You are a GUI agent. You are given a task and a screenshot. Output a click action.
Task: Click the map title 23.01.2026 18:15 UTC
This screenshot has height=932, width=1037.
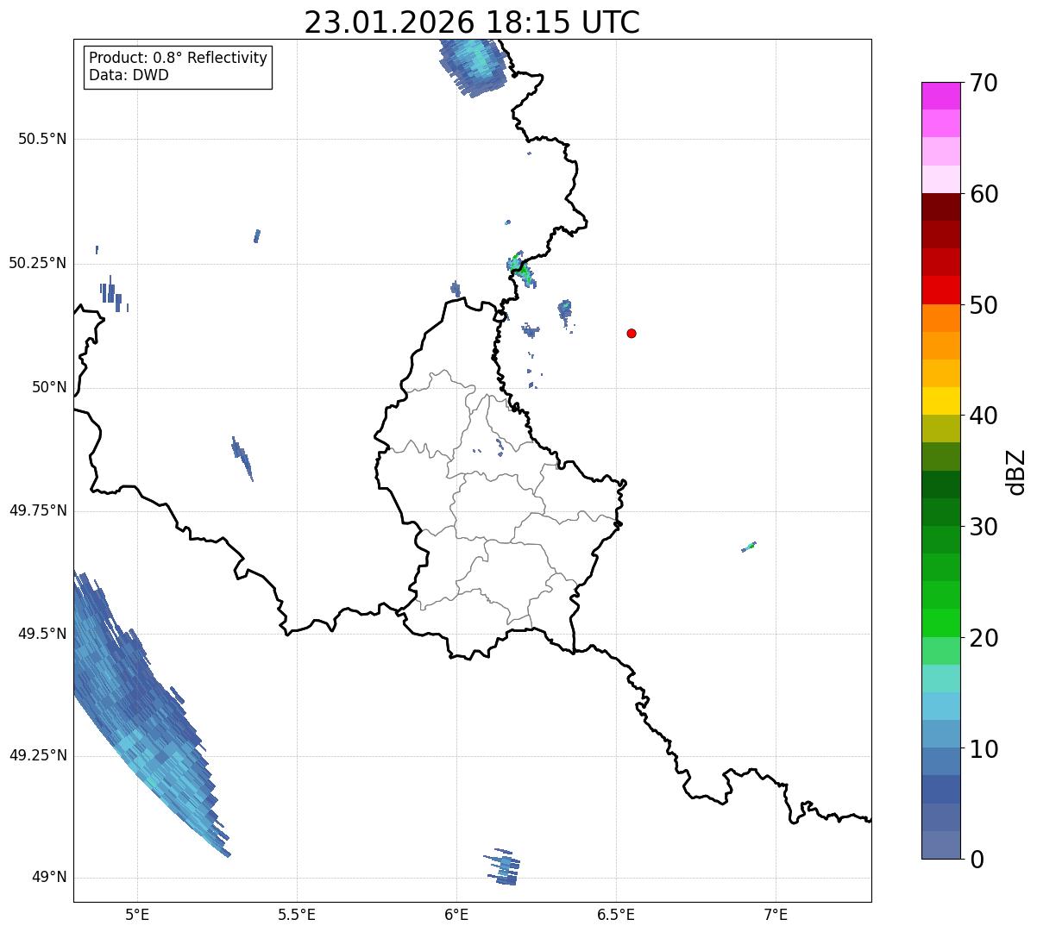point(472,22)
